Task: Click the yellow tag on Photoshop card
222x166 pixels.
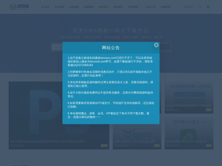Action: (104, 146)
